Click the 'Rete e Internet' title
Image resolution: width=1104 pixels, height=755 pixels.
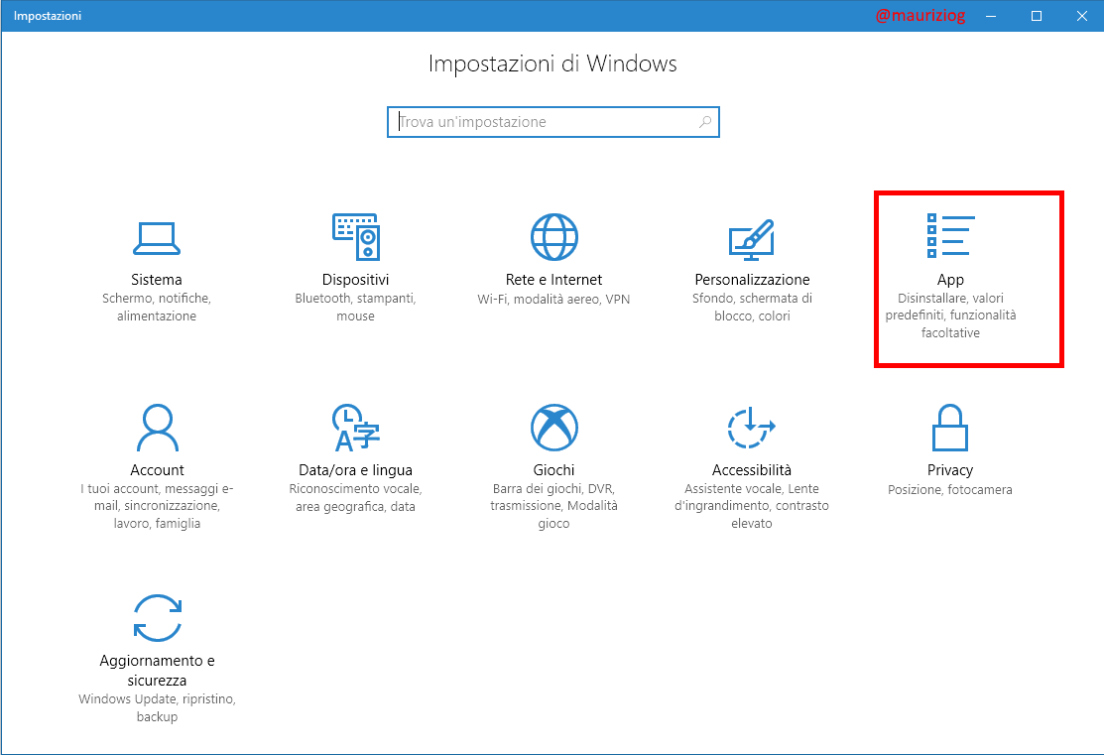click(x=554, y=280)
